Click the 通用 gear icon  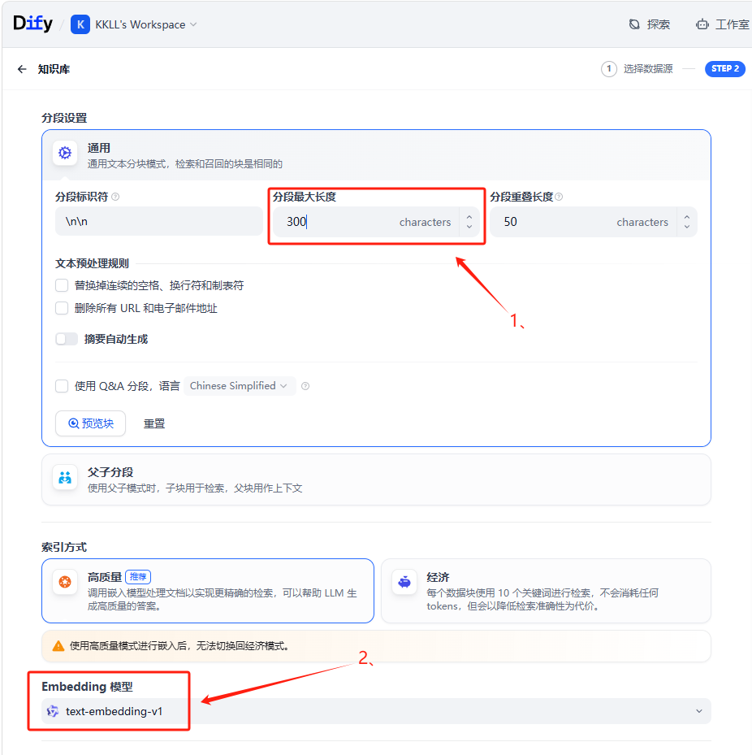pyautogui.click(x=65, y=153)
